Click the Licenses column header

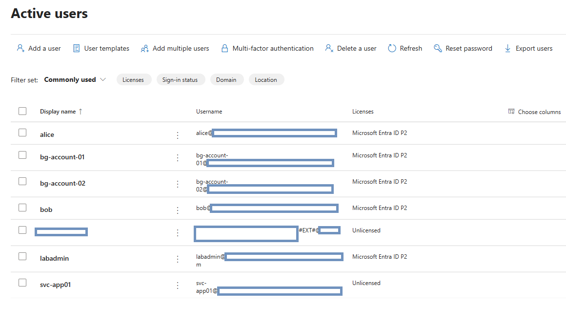tap(363, 112)
